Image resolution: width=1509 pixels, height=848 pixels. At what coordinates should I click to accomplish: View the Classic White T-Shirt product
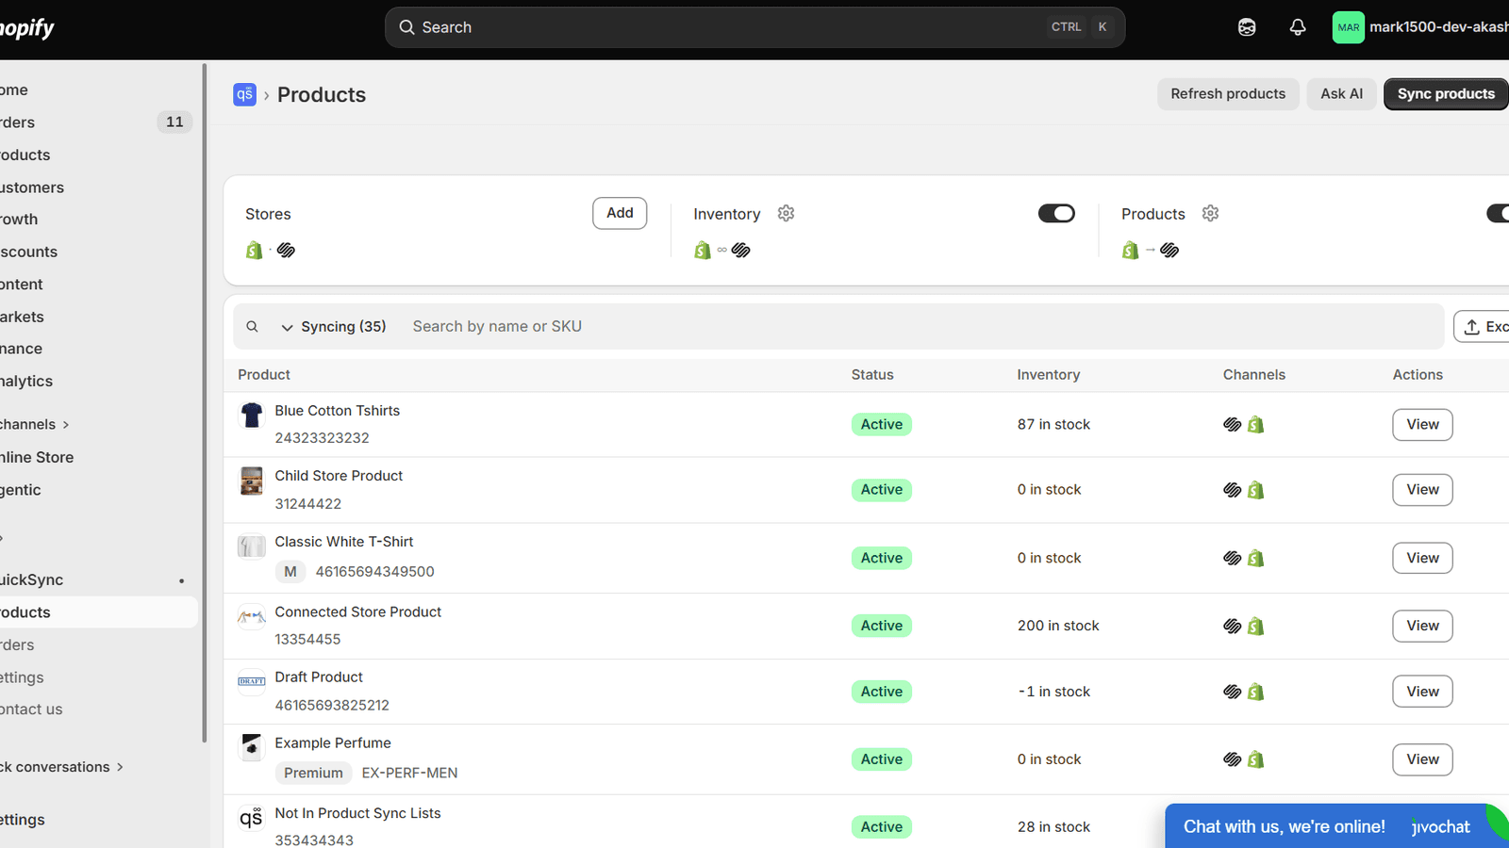(x=1422, y=558)
